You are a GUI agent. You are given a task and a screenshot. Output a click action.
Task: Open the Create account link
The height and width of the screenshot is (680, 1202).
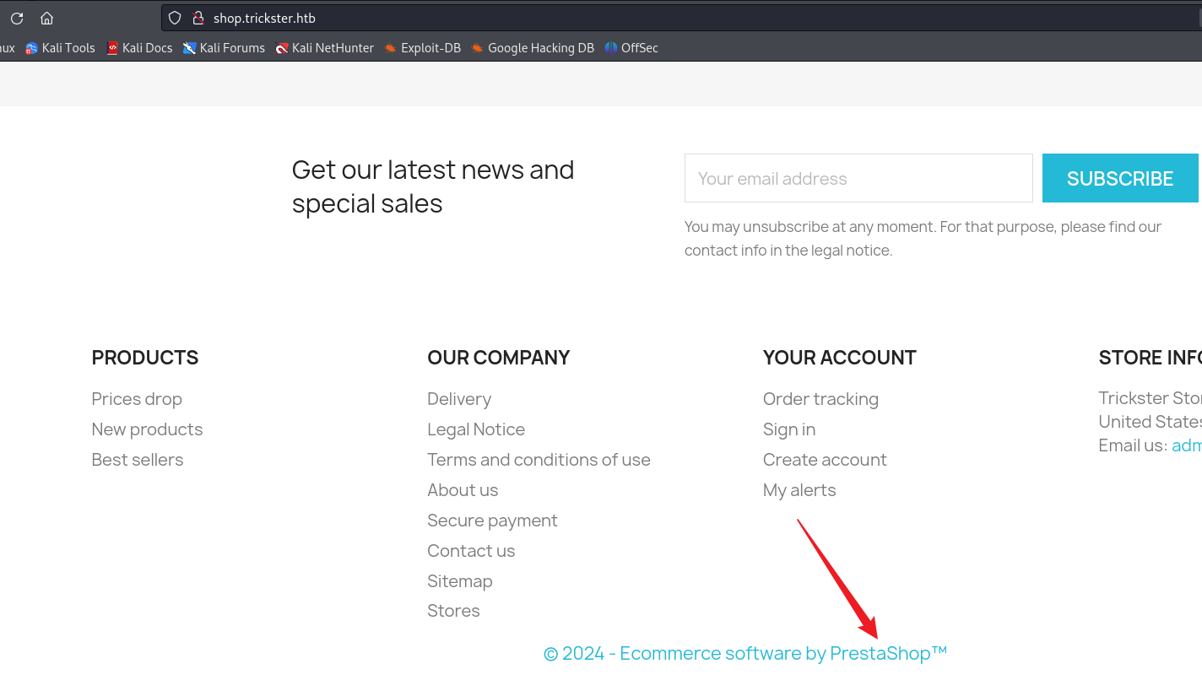(825, 460)
